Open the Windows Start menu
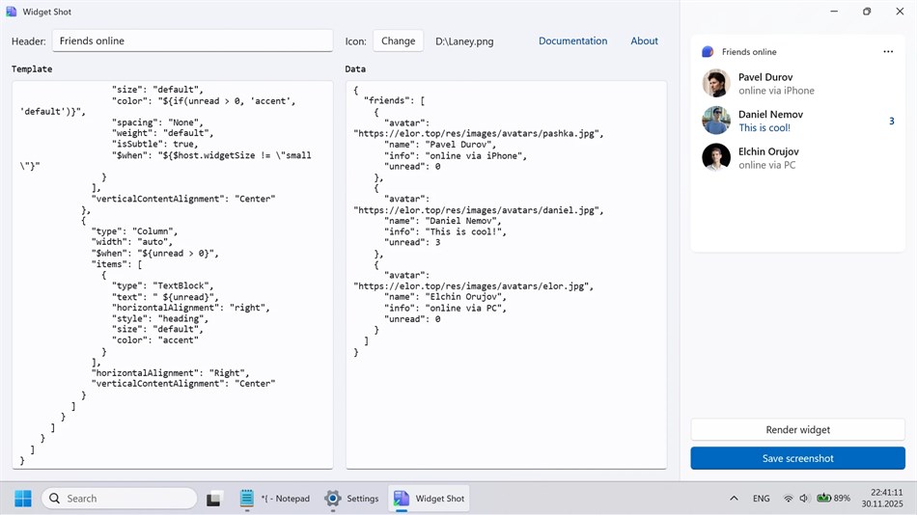This screenshot has width=917, height=515. (x=23, y=499)
